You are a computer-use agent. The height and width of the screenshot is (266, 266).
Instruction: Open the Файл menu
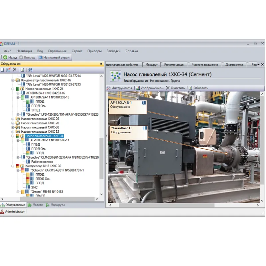[7, 51]
